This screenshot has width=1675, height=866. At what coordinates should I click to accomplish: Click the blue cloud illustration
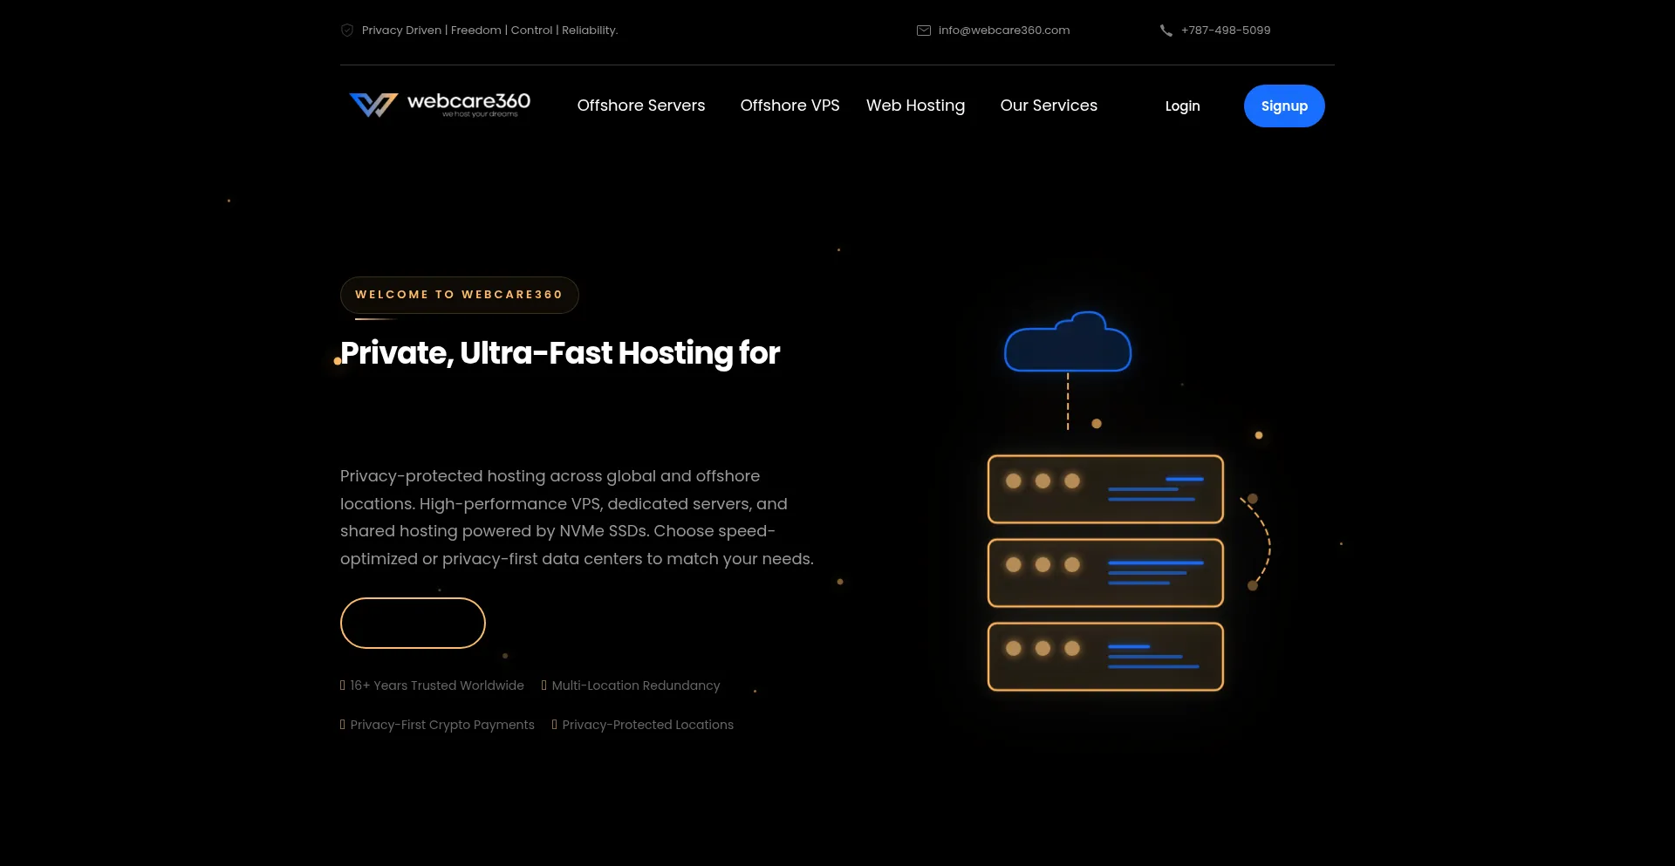click(x=1068, y=343)
